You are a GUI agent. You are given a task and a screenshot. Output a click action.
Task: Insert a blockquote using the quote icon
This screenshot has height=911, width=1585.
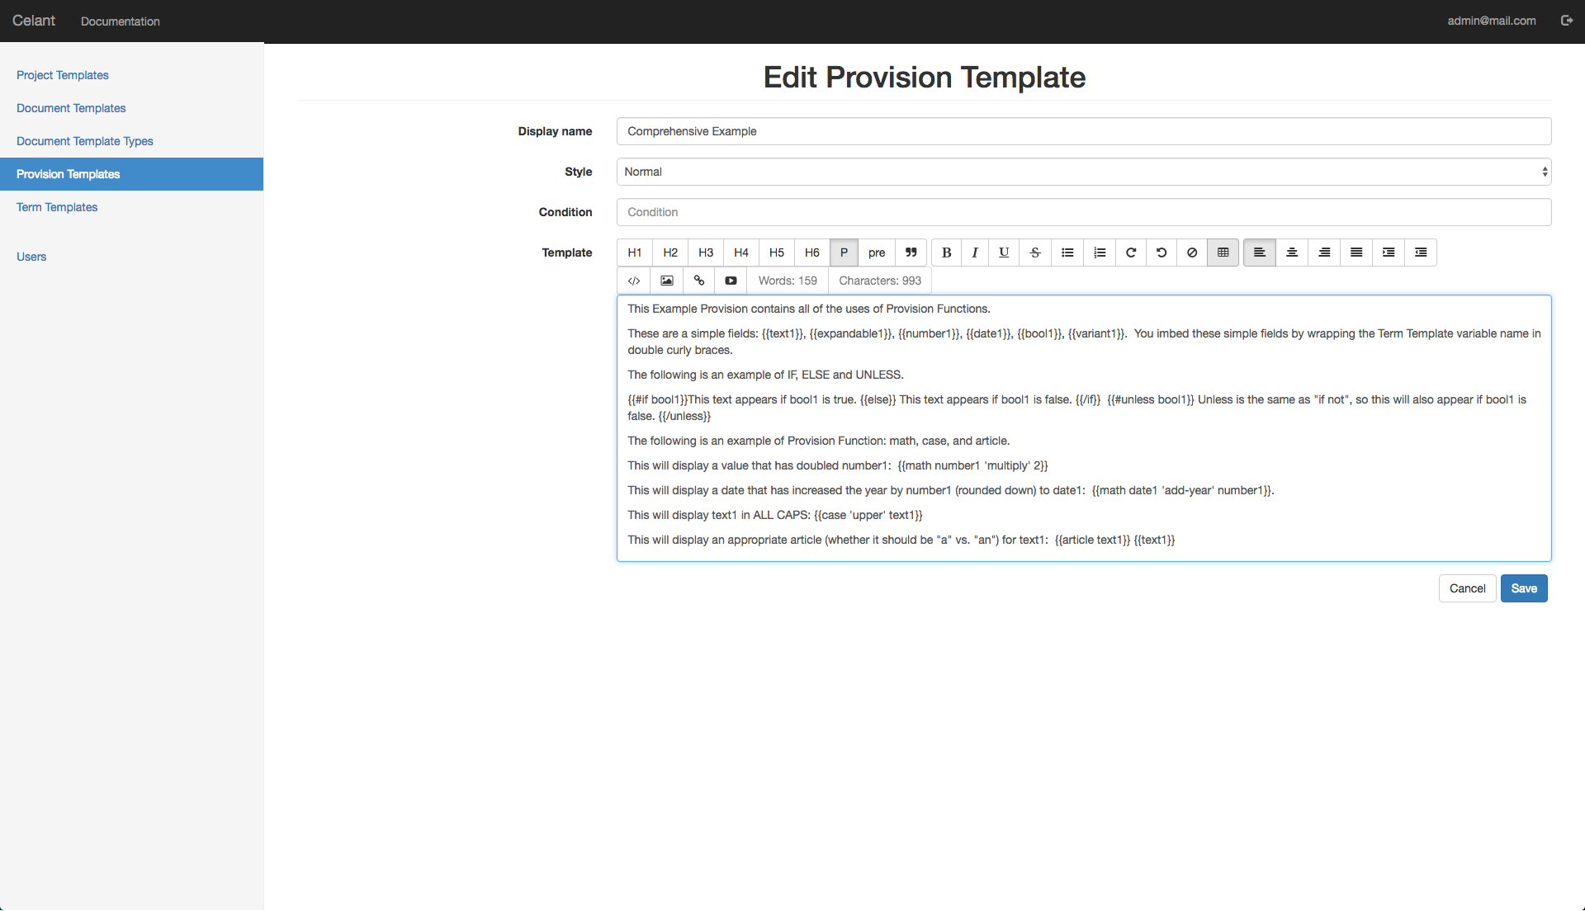910,253
